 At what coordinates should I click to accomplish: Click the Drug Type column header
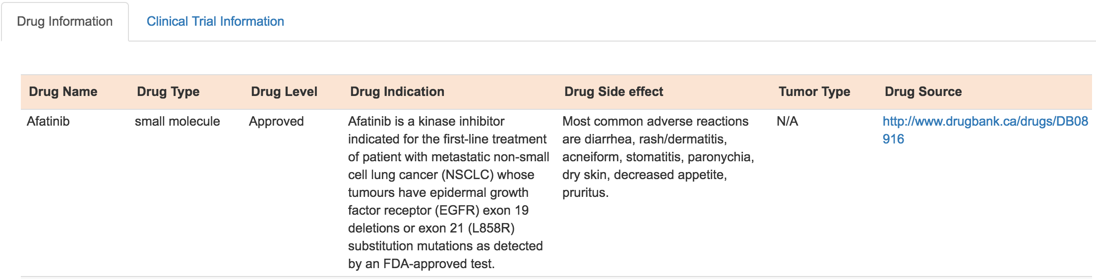click(168, 92)
